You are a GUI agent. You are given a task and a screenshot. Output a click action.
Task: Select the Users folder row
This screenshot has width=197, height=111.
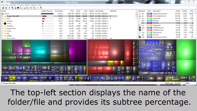click(59, 18)
